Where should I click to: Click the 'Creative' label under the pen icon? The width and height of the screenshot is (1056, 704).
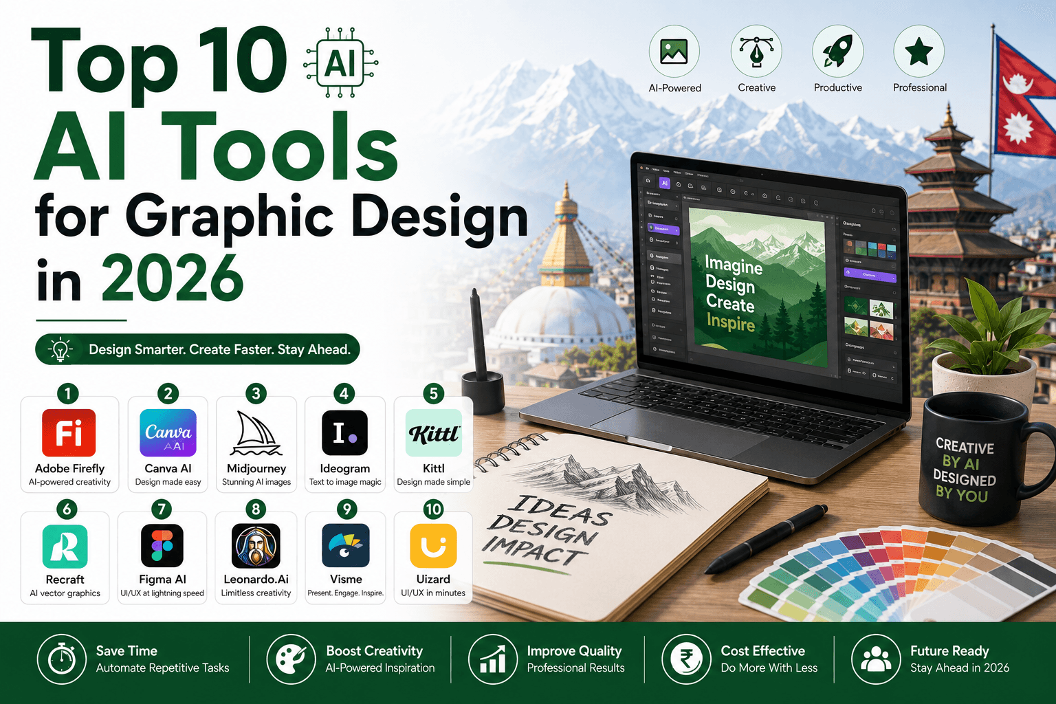pos(756,88)
